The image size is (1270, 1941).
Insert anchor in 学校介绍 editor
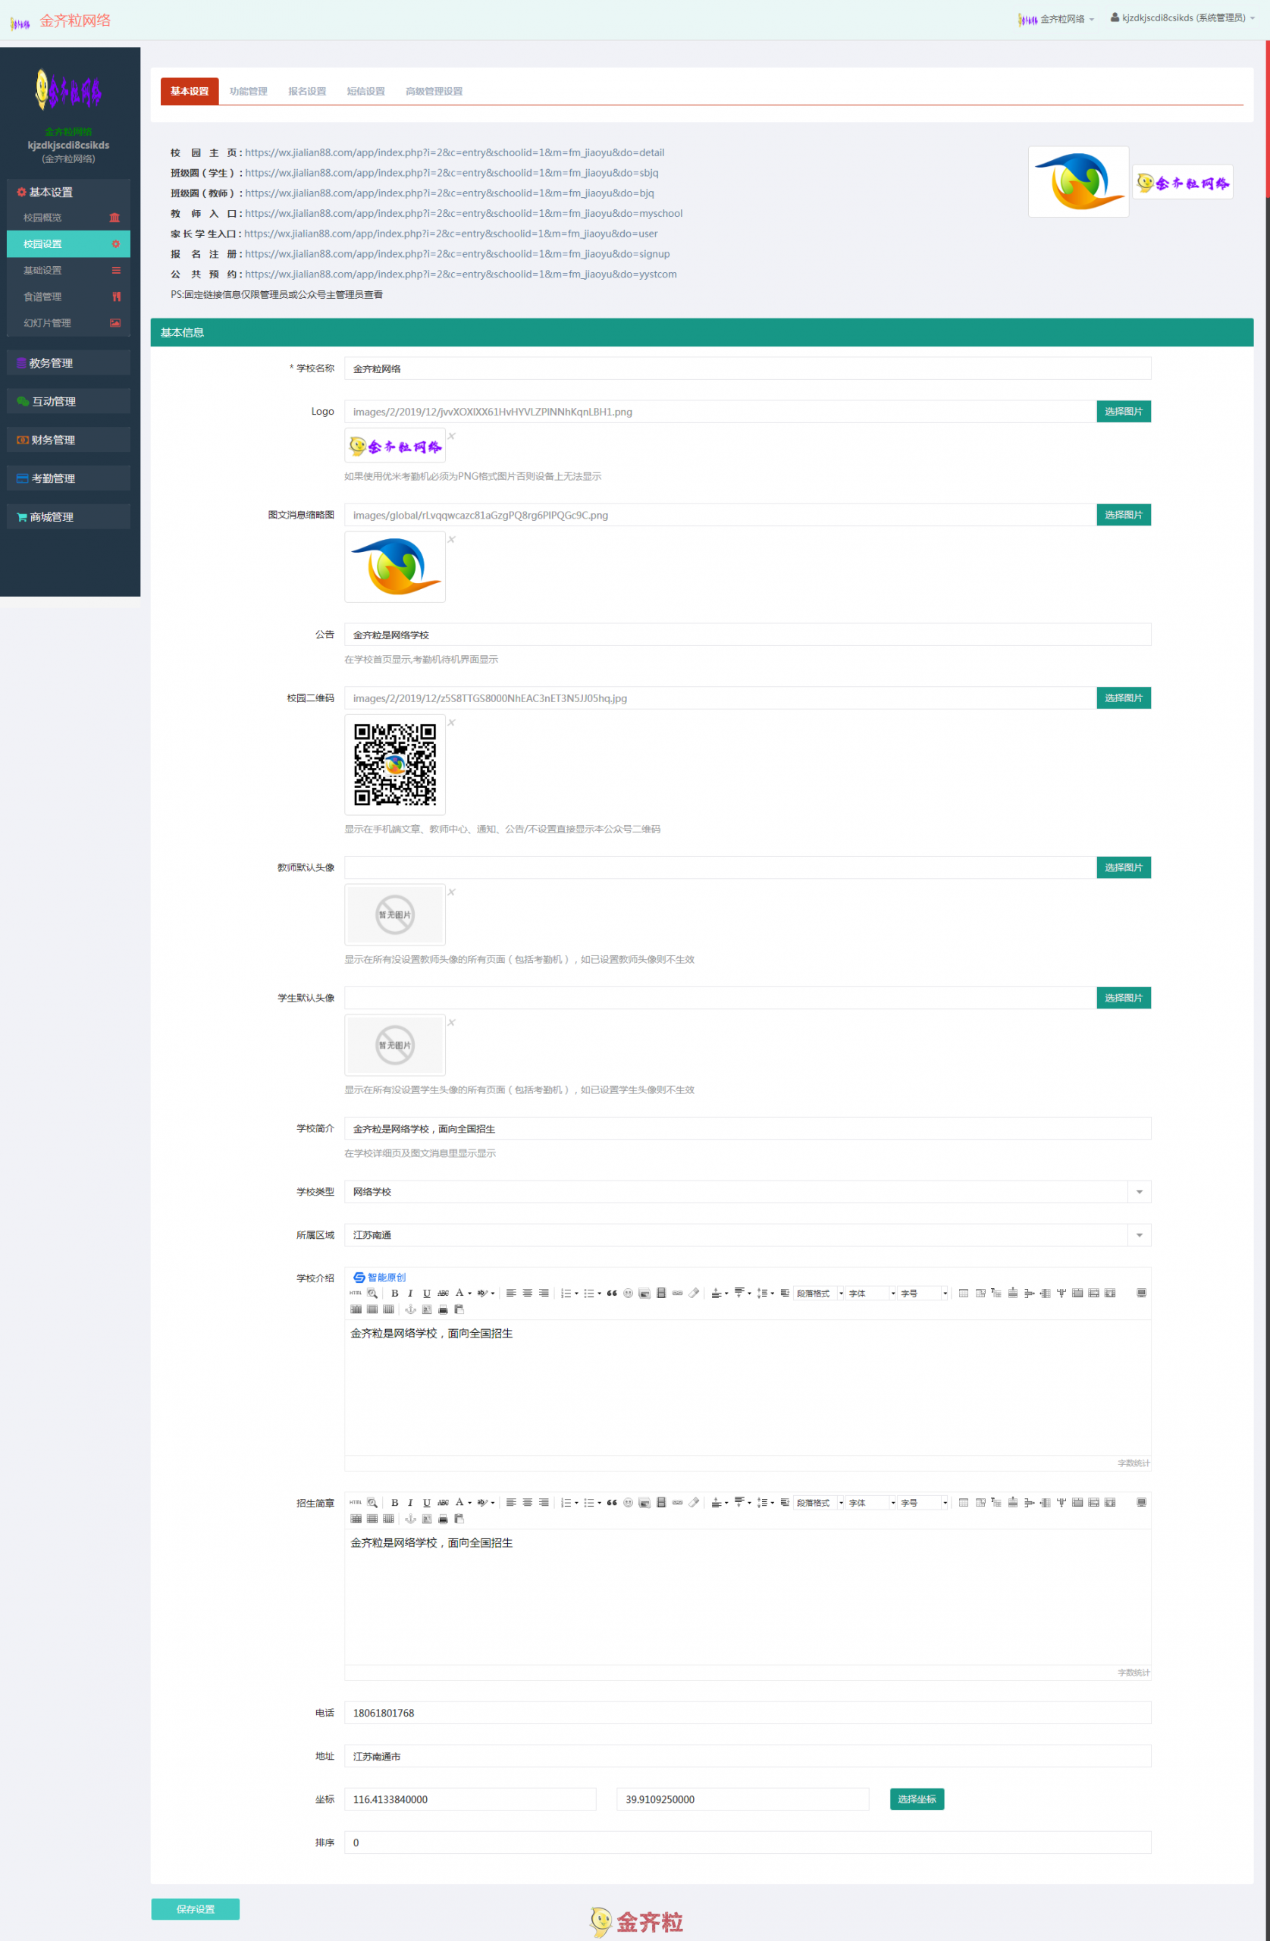pos(410,1309)
